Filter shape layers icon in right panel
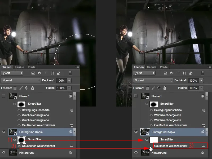Screen dimensions: 212x159 click(184, 73)
